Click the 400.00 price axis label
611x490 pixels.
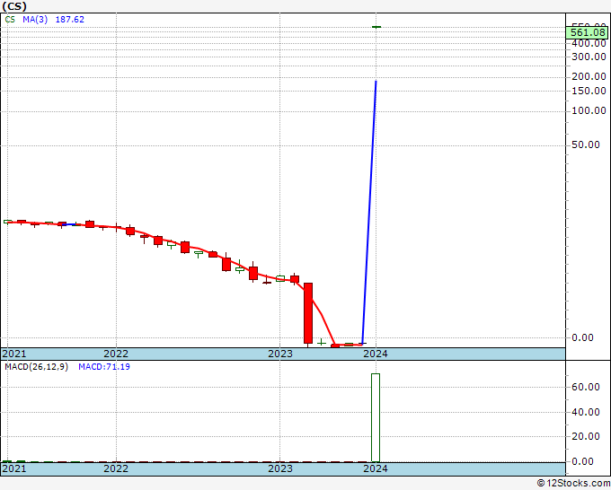click(x=589, y=44)
